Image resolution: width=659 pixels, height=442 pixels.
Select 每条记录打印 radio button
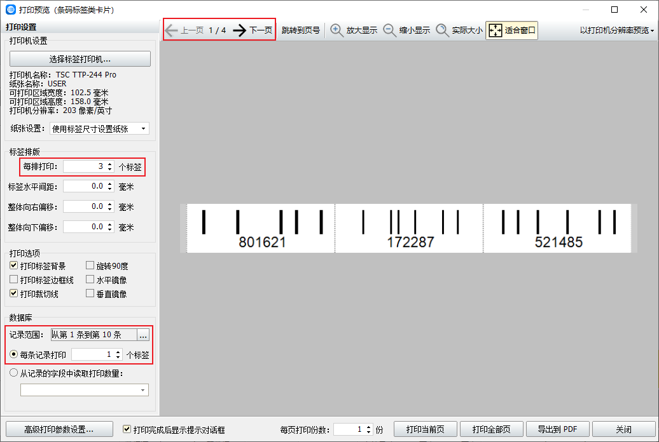(x=14, y=354)
